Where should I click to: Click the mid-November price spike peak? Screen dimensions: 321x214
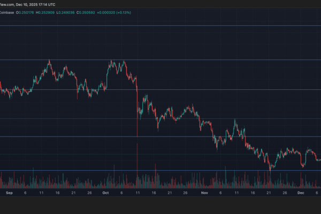tap(235, 121)
